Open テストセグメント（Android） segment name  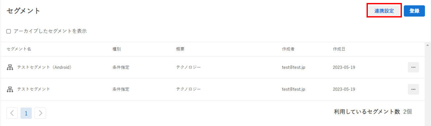point(45,67)
